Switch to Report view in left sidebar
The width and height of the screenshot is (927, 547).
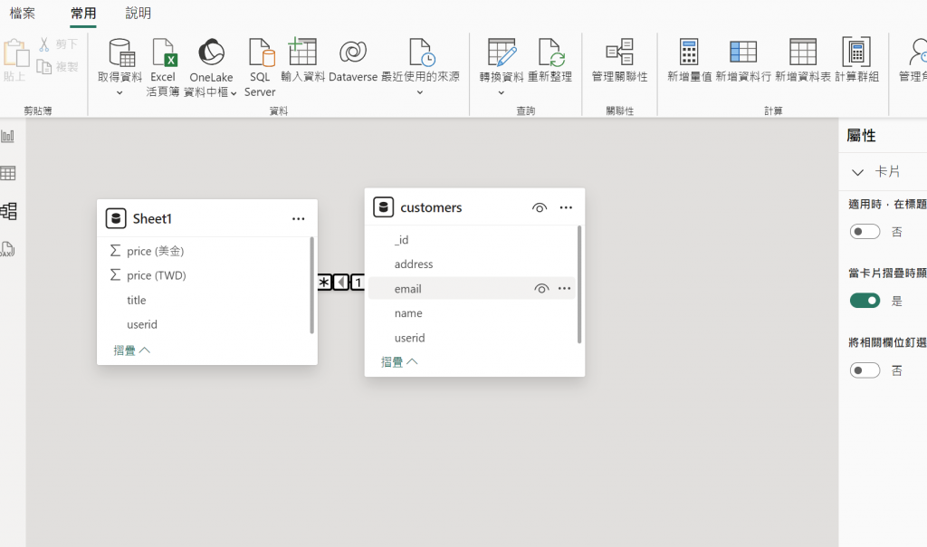tap(8, 136)
